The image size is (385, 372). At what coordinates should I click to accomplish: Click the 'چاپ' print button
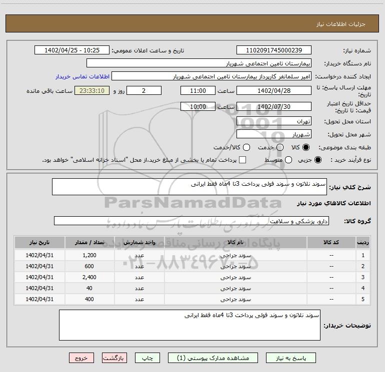[x=147, y=358]
